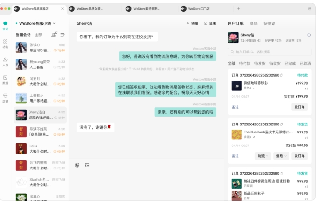This screenshot has width=318, height=205.
Task: Click the queue user icon above conversation list
Action: coord(54,35)
